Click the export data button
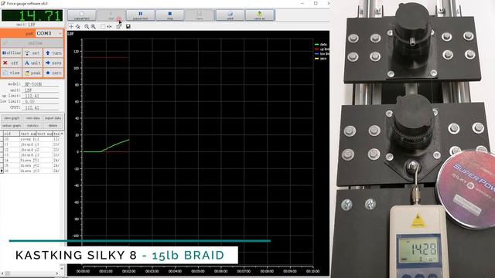The height and width of the screenshot is (278, 495). pyautogui.click(x=53, y=118)
